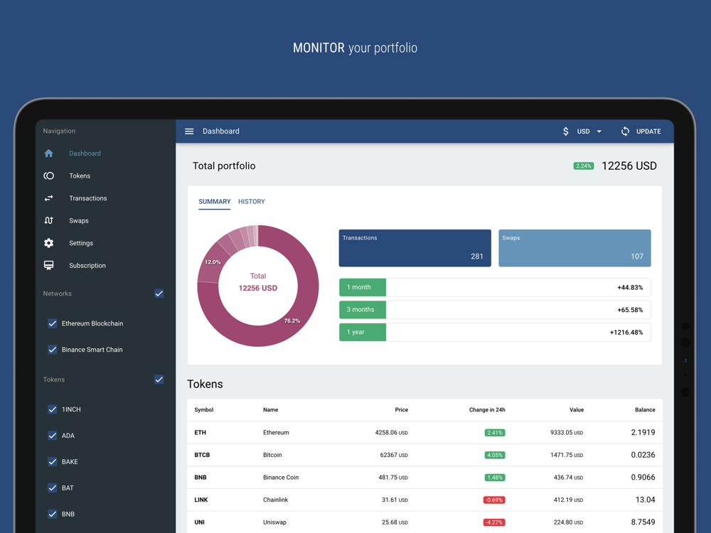Sort table by Value column
This screenshot has height=533, width=711.
pyautogui.click(x=577, y=410)
